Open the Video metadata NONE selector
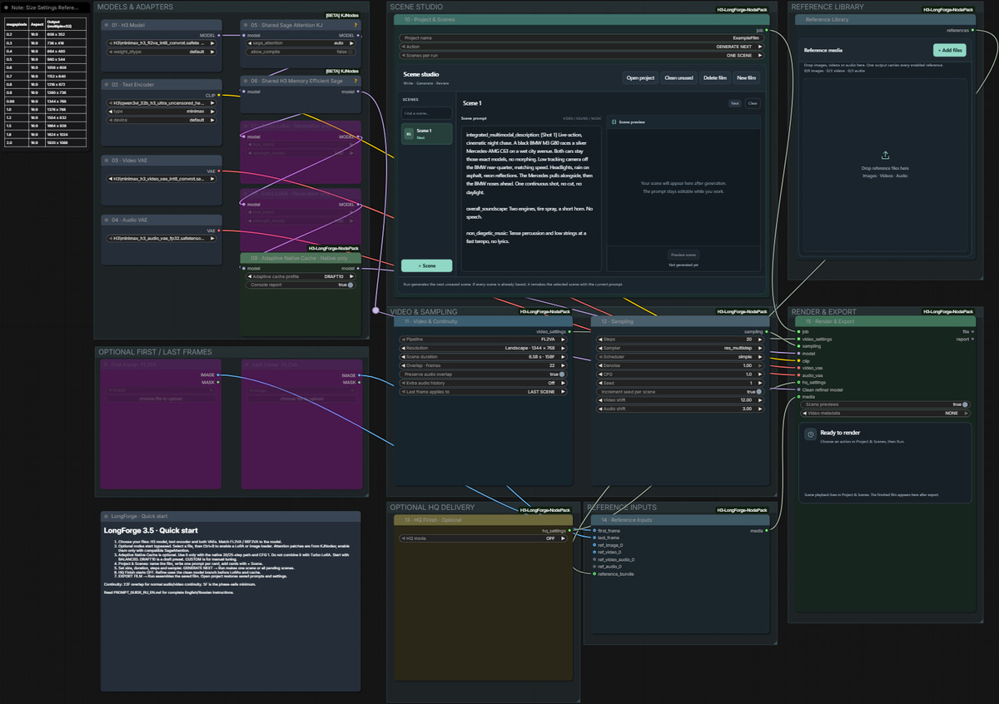The width and height of the screenshot is (999, 704). pyautogui.click(x=885, y=413)
